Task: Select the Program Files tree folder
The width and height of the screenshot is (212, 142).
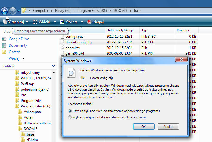Action: 32,101
